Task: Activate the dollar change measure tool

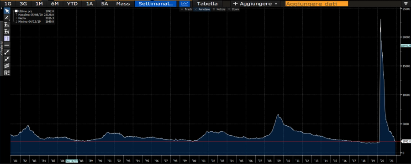Action: pos(7,31)
